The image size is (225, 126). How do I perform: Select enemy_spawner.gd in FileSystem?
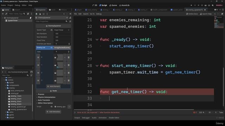point(18,107)
